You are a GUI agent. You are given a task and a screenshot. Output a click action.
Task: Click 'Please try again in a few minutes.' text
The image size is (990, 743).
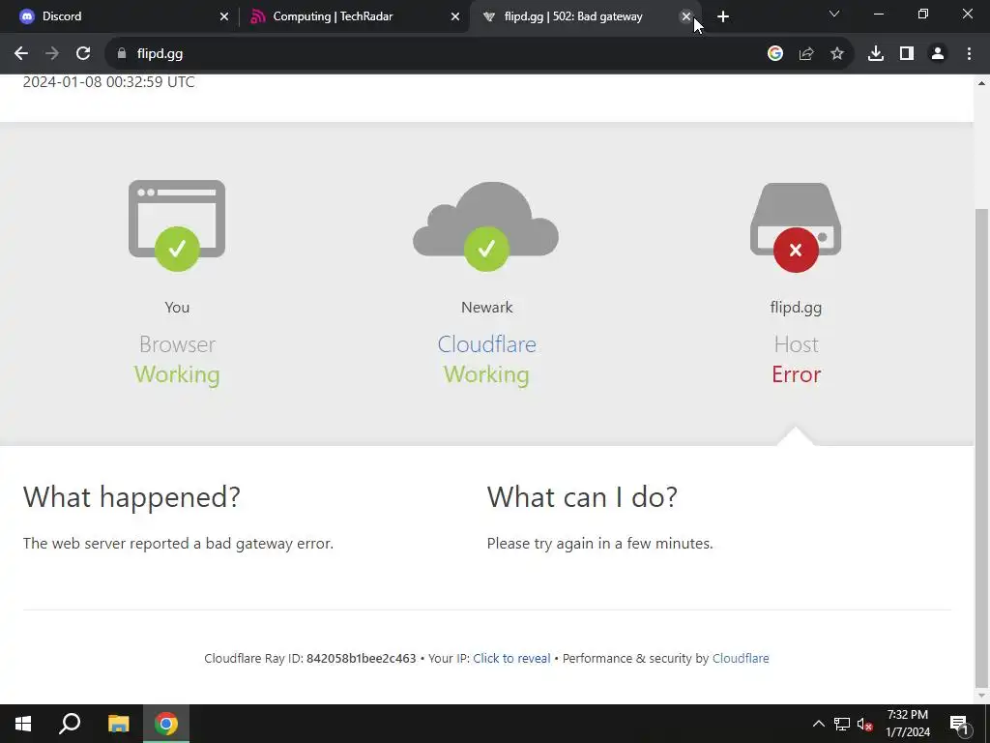[x=599, y=544]
